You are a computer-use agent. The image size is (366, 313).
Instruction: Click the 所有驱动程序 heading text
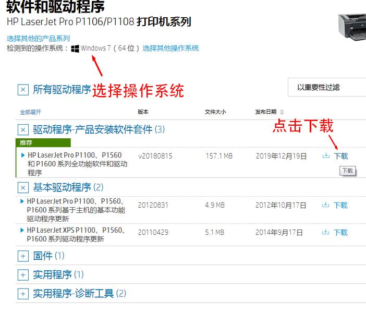coord(62,89)
